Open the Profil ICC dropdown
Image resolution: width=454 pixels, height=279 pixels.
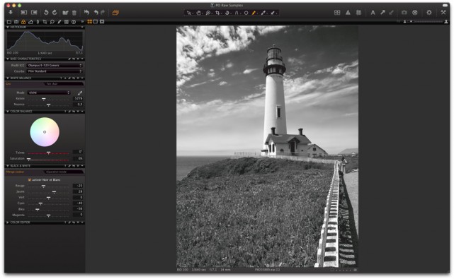[x=55, y=66]
